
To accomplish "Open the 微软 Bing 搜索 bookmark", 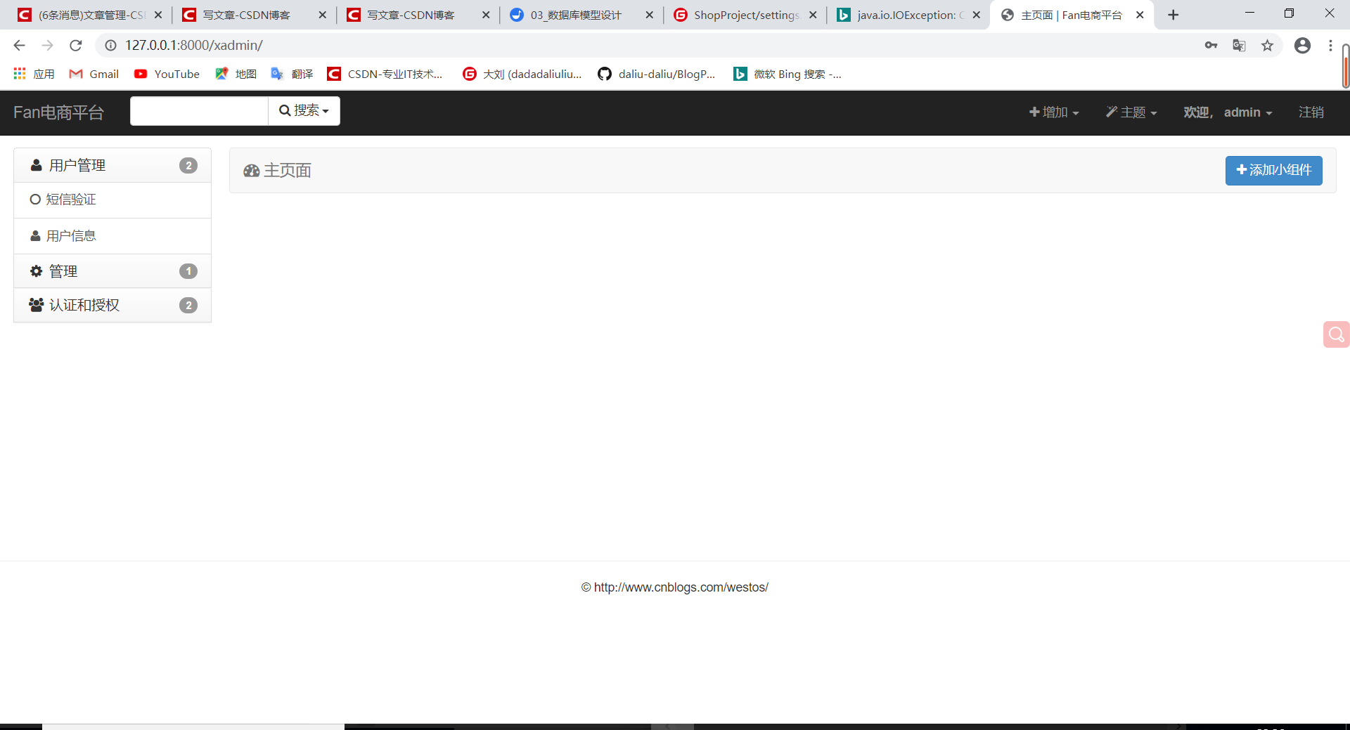I will 787,74.
